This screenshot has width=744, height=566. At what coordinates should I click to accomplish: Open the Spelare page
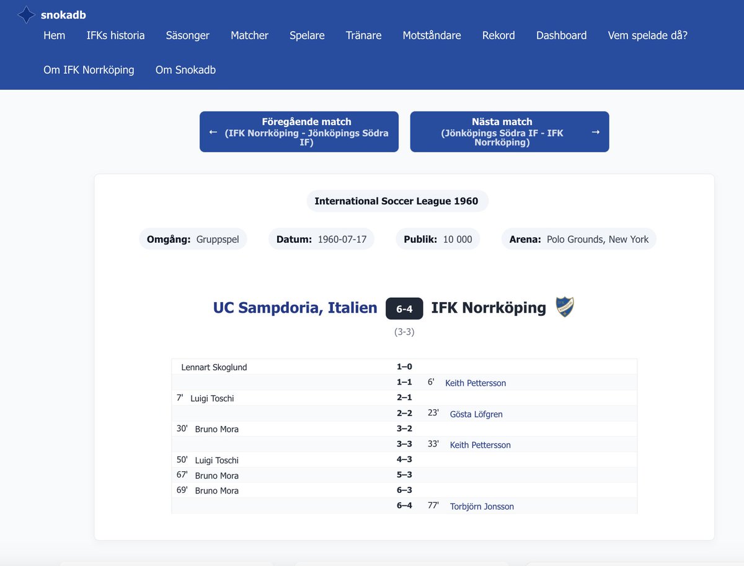[308, 35]
